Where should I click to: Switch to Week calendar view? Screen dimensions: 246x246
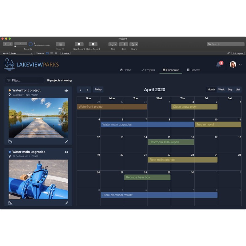tap(221, 90)
